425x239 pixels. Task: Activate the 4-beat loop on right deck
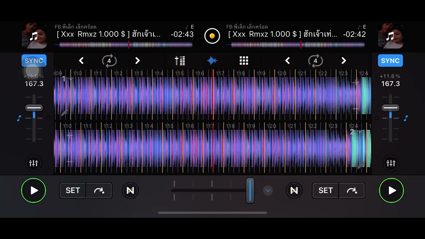315,61
